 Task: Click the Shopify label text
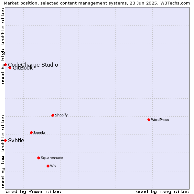click(x=61, y=115)
